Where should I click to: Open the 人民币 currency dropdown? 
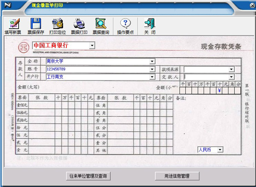point(220,150)
